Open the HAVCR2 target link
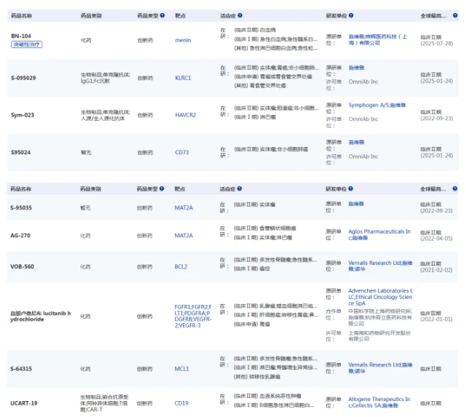The image size is (466, 417). click(185, 114)
